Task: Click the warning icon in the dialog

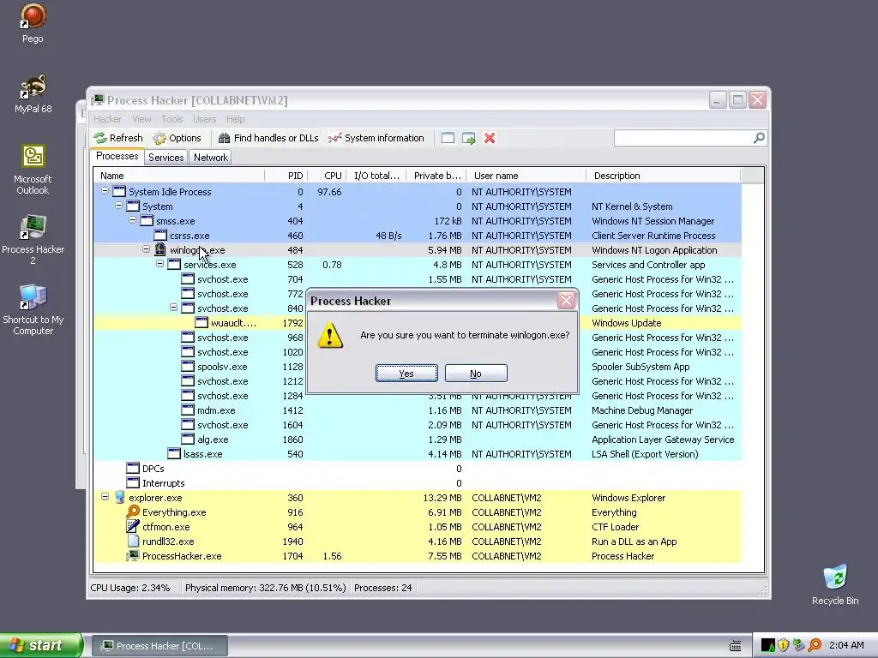Action: click(330, 335)
